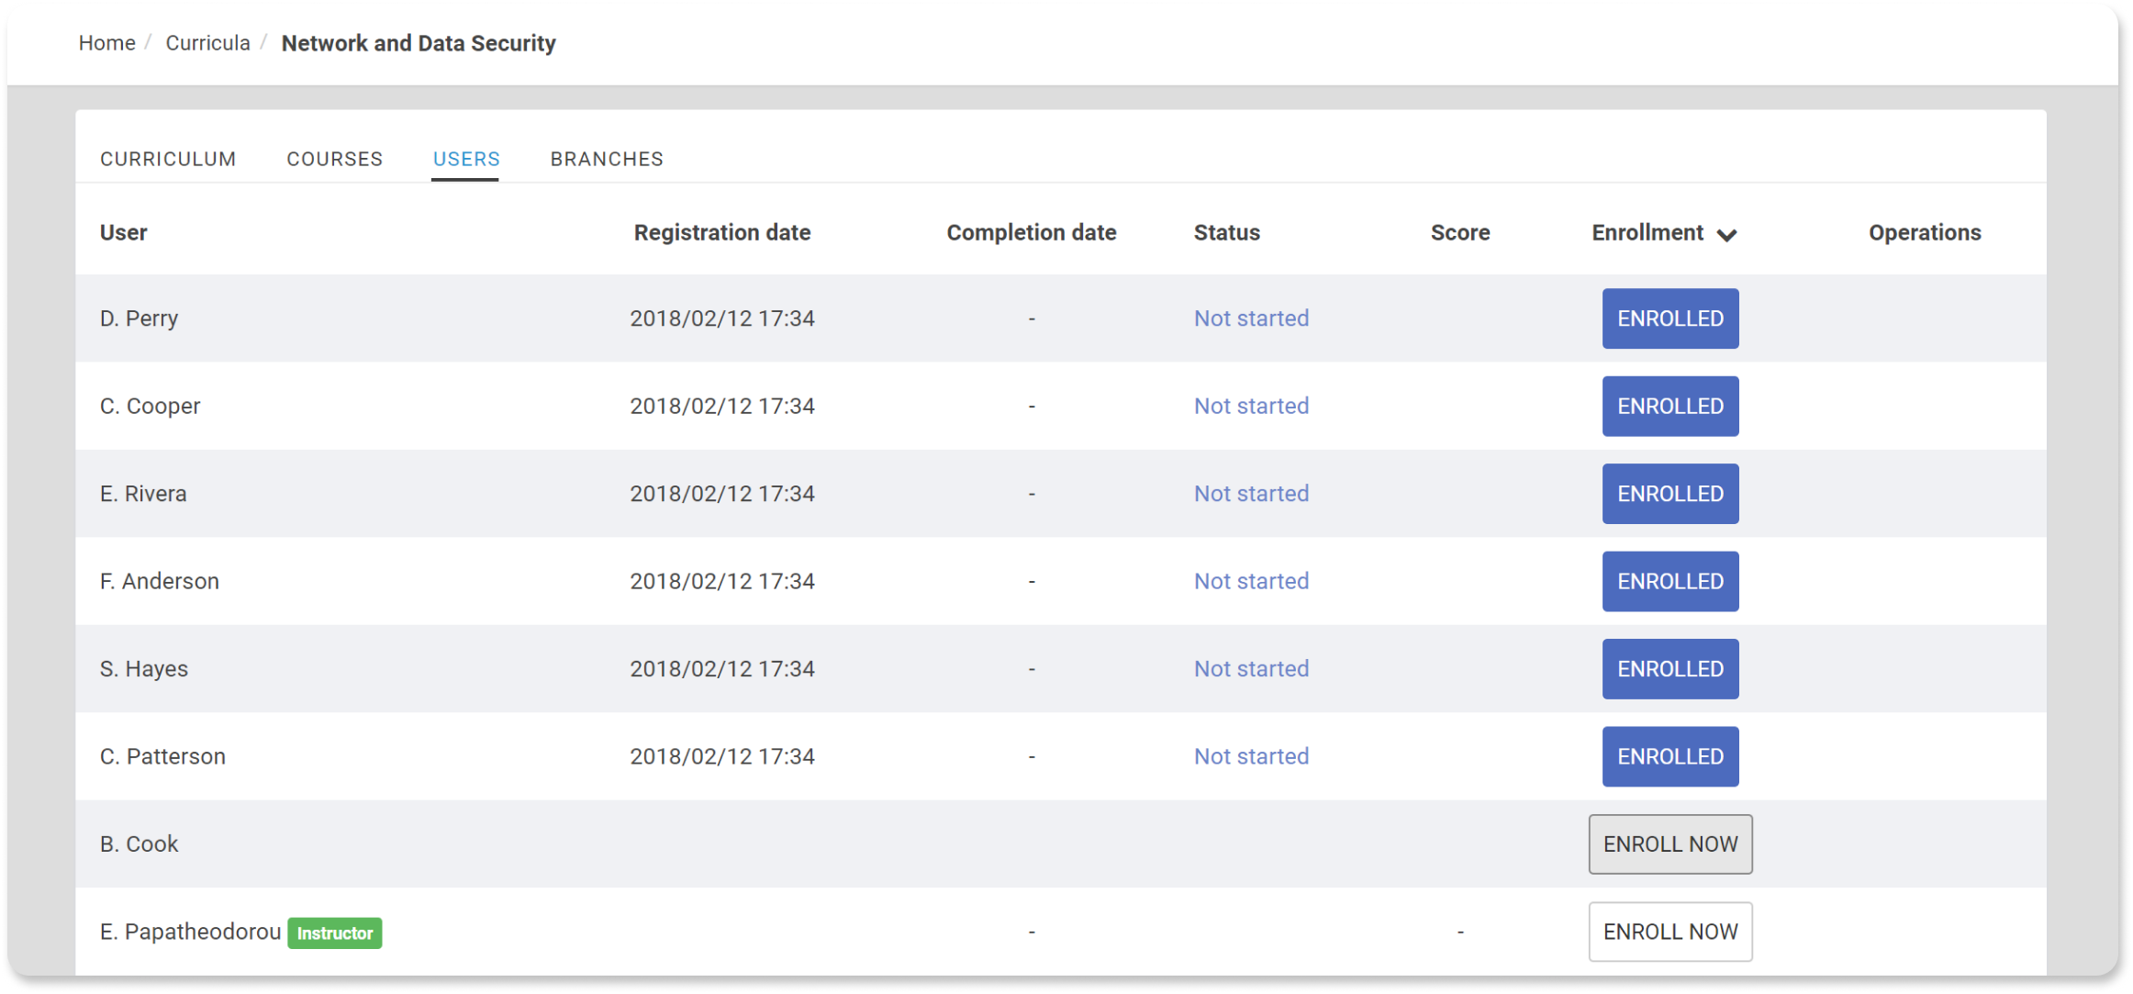
Task: Open C. Cooper's Not started status
Action: point(1251,406)
